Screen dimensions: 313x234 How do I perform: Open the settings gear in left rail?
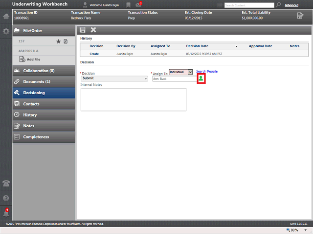click(6, 31)
